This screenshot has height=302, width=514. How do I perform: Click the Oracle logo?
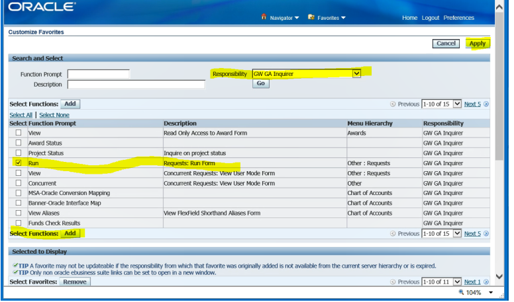[42, 7]
